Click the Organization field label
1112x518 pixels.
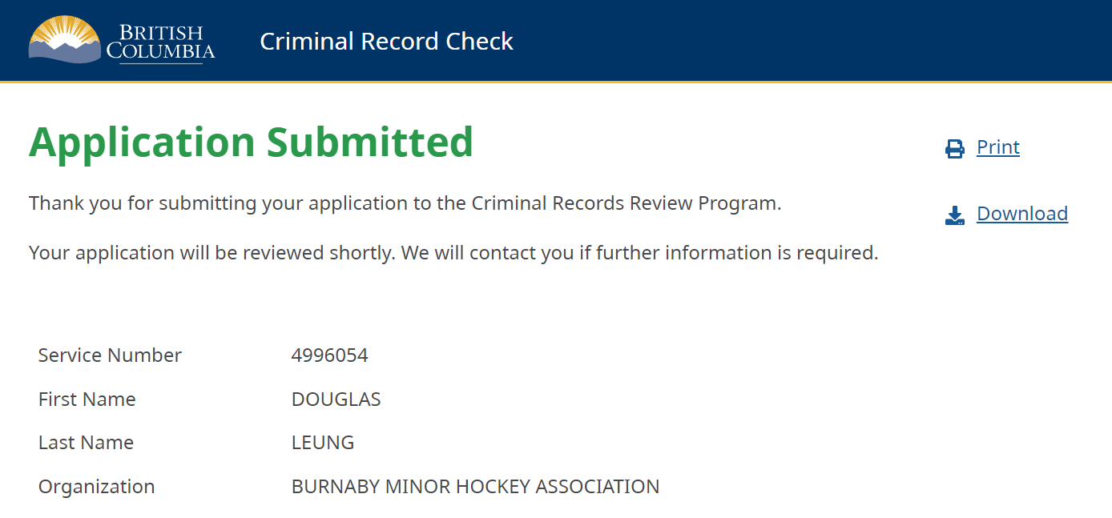(96, 486)
